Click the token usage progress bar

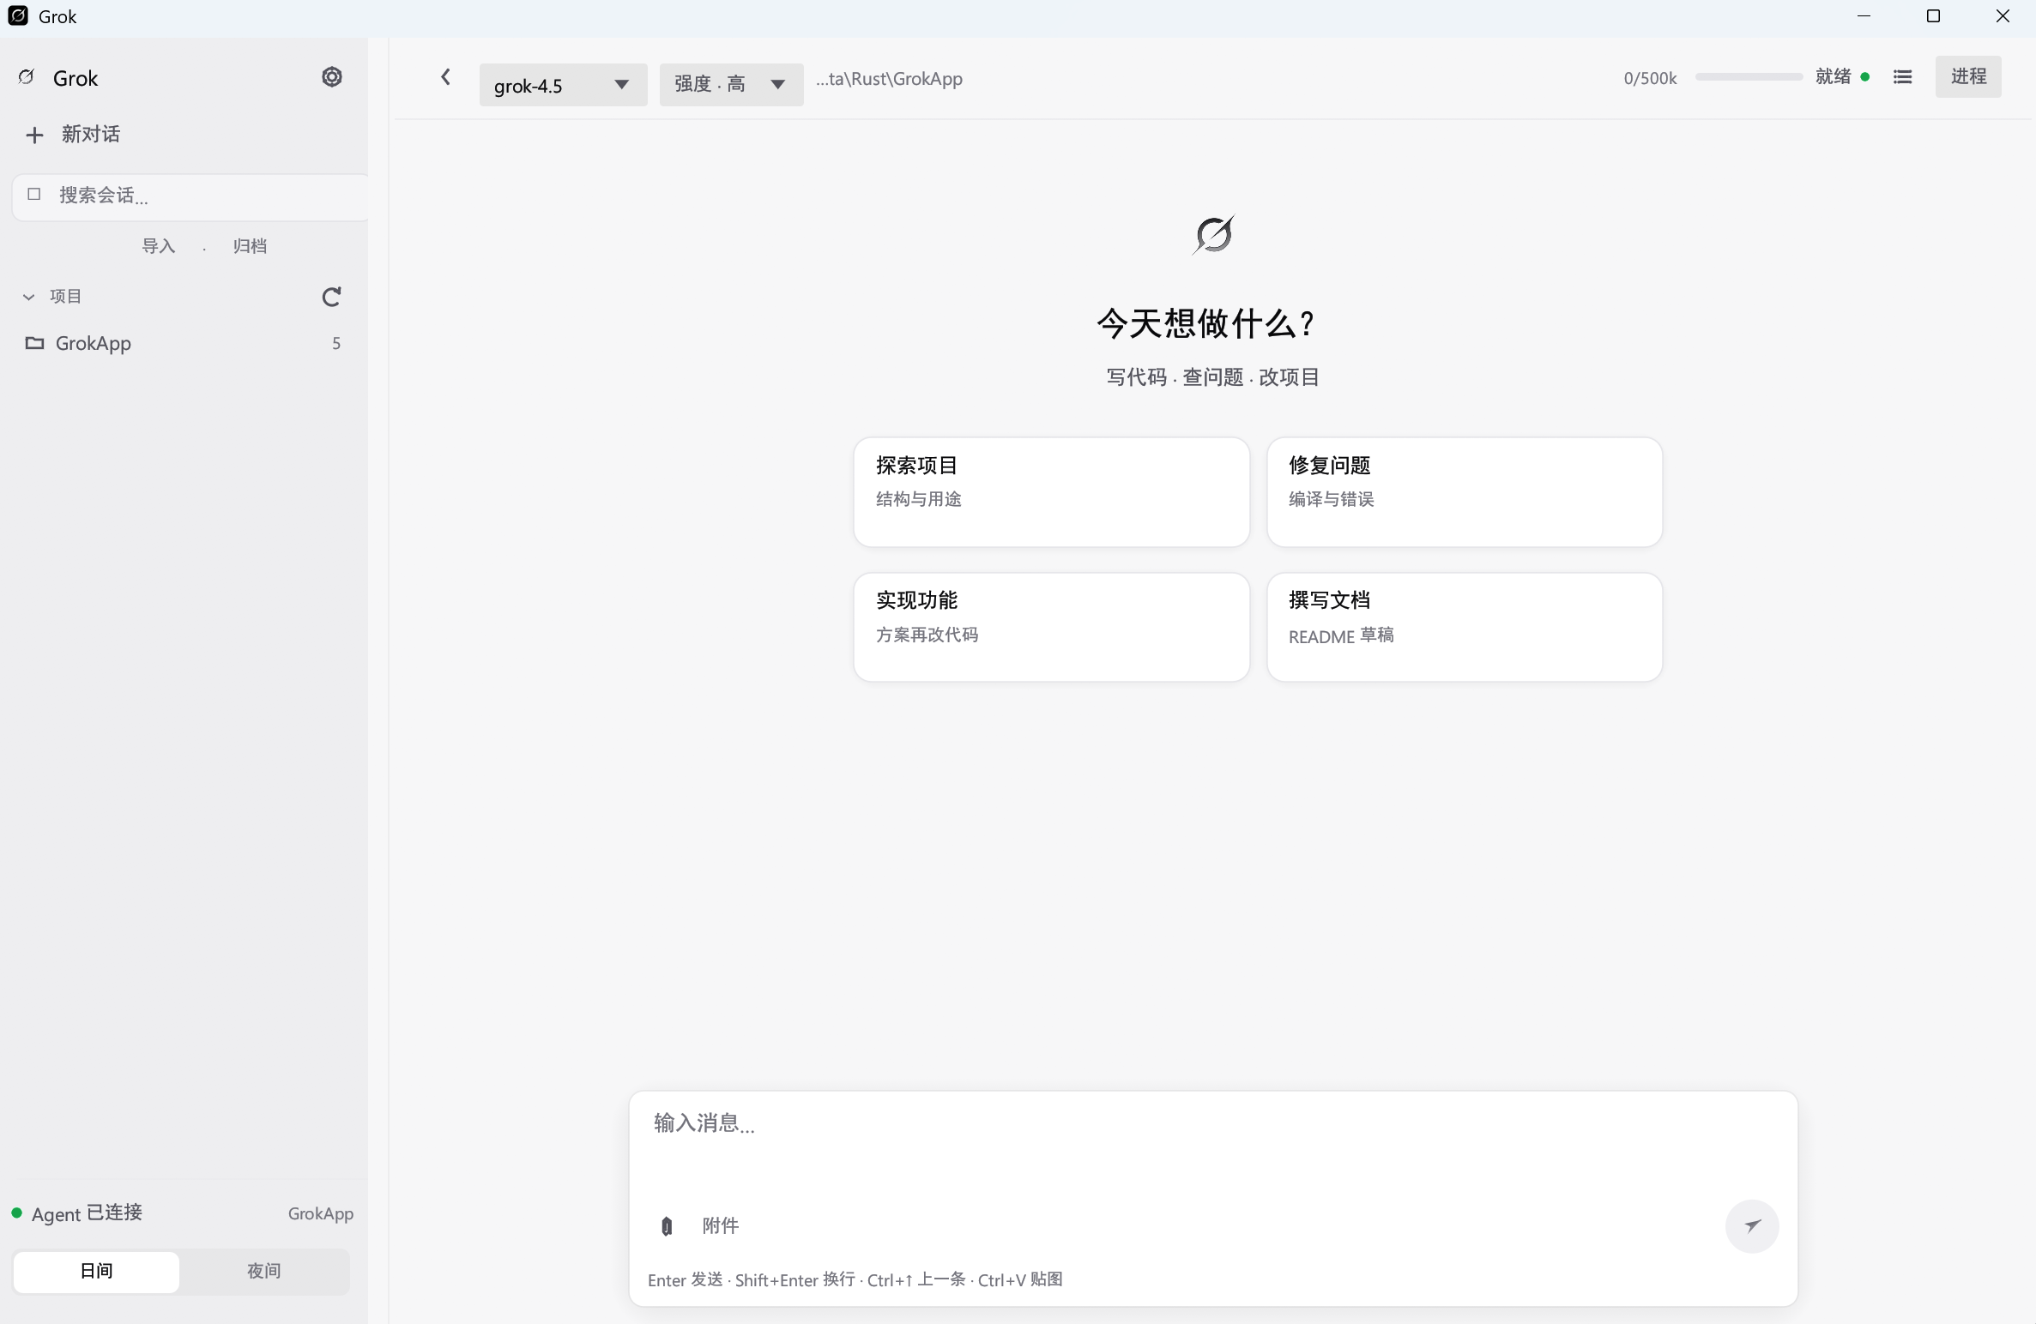pyautogui.click(x=1749, y=77)
